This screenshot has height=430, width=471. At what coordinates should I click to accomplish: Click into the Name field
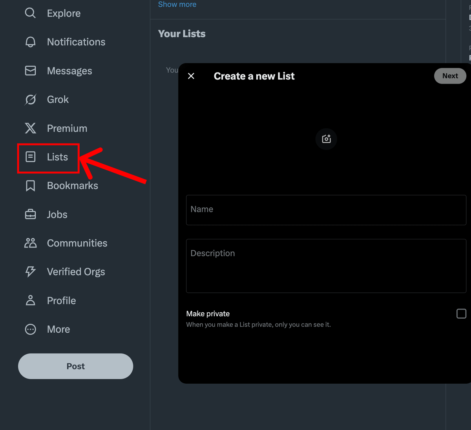click(x=326, y=210)
